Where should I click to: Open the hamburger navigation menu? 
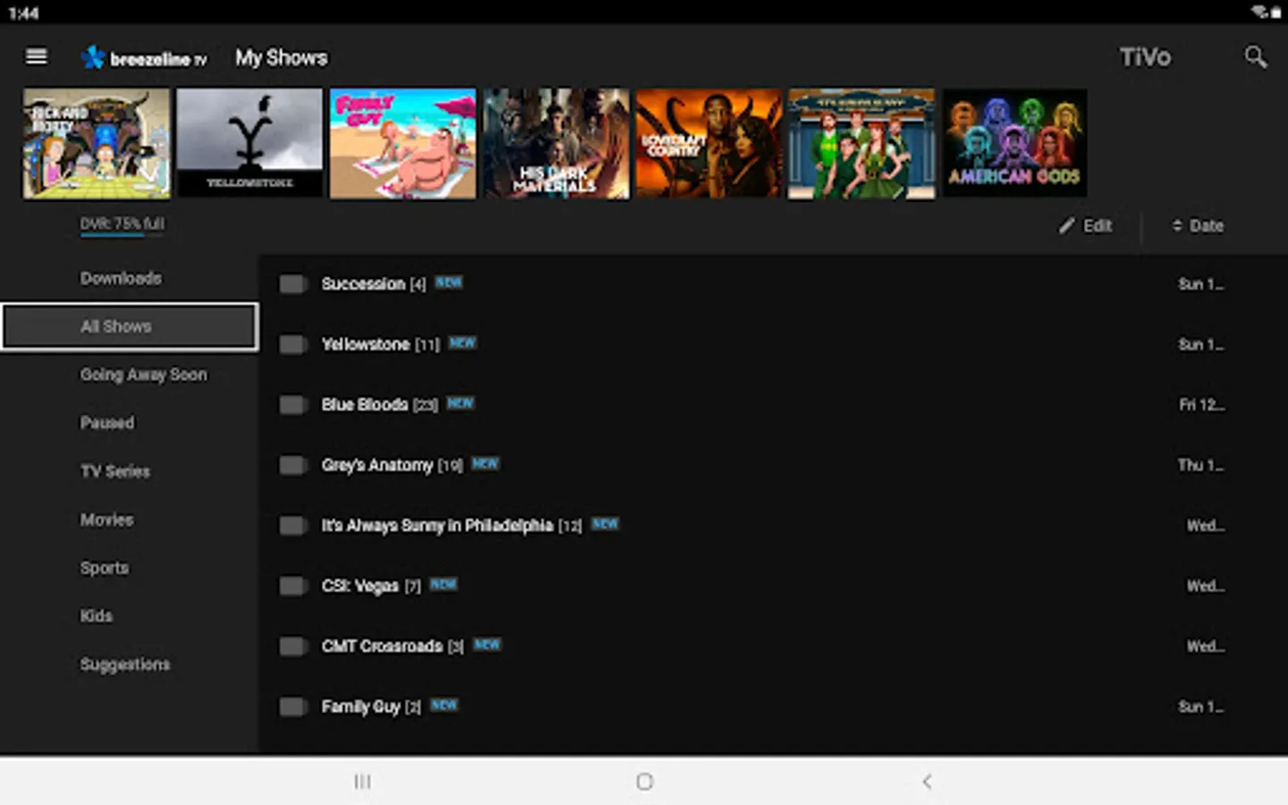37,57
